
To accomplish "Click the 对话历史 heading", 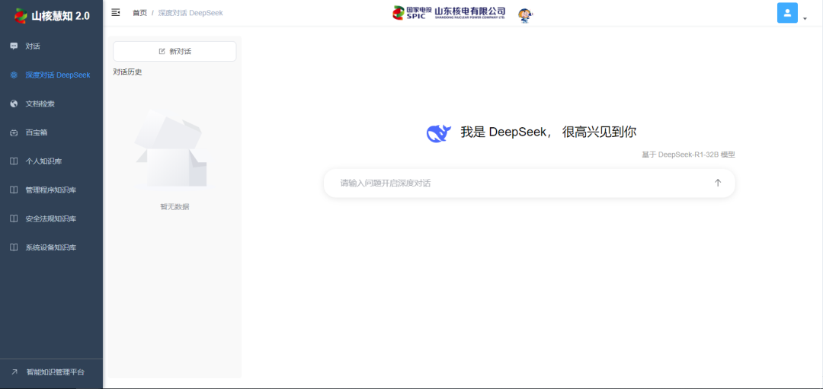I will click(x=127, y=72).
